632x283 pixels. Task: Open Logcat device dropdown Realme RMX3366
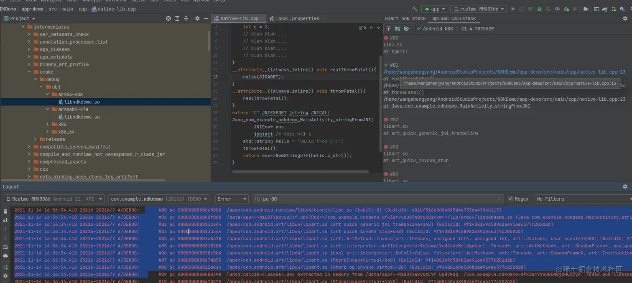[54, 199]
